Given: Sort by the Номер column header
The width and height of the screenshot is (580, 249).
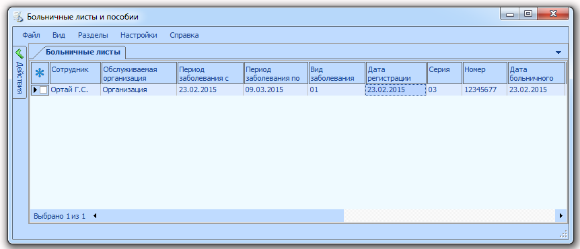Looking at the screenshot, I should coord(485,73).
